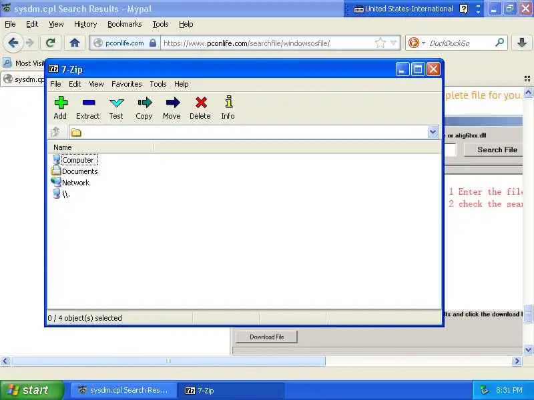The width and height of the screenshot is (534, 400).
Task: Click the Download File button
Action: click(266, 337)
